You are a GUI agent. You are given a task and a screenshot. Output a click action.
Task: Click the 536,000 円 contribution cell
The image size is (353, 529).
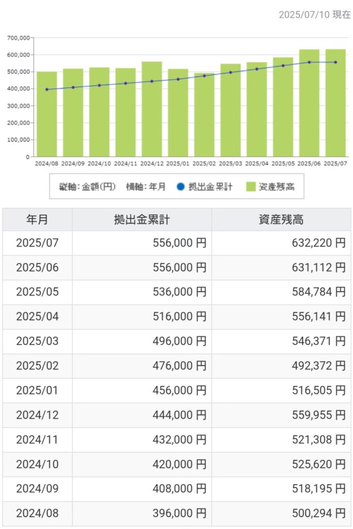(x=142, y=292)
